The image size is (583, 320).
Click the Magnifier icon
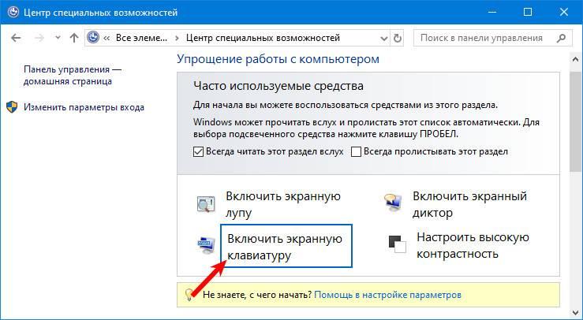(x=206, y=204)
